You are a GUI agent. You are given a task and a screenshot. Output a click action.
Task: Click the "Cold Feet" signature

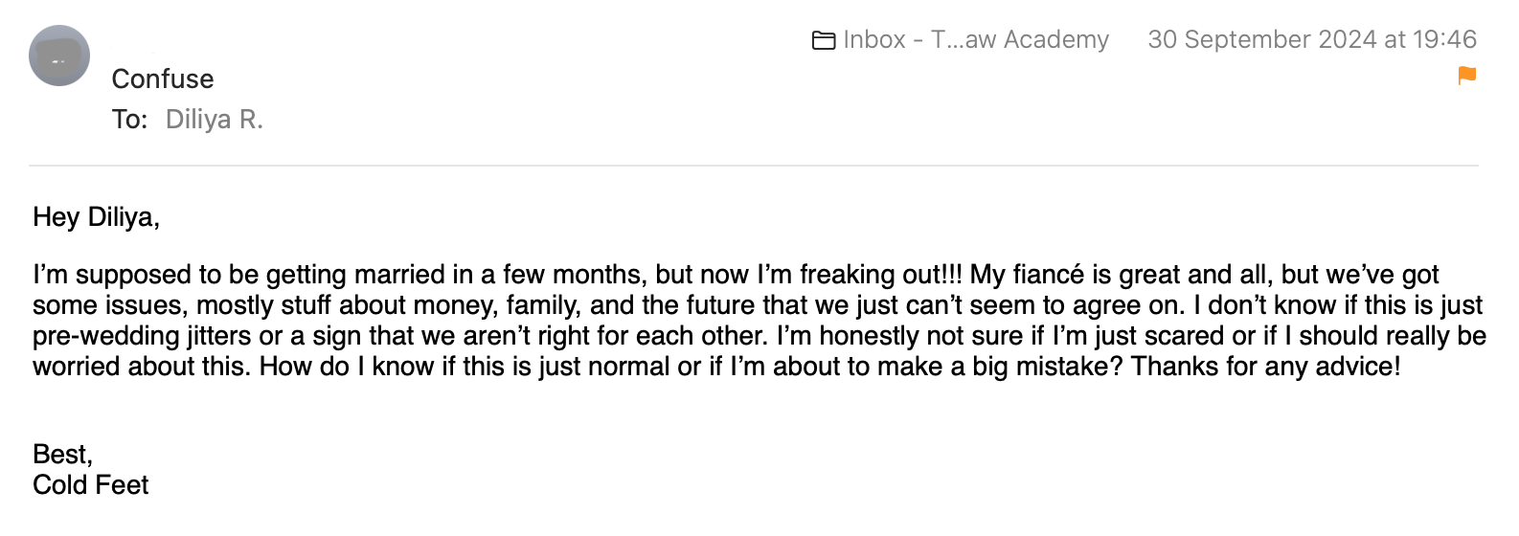pos(91,485)
